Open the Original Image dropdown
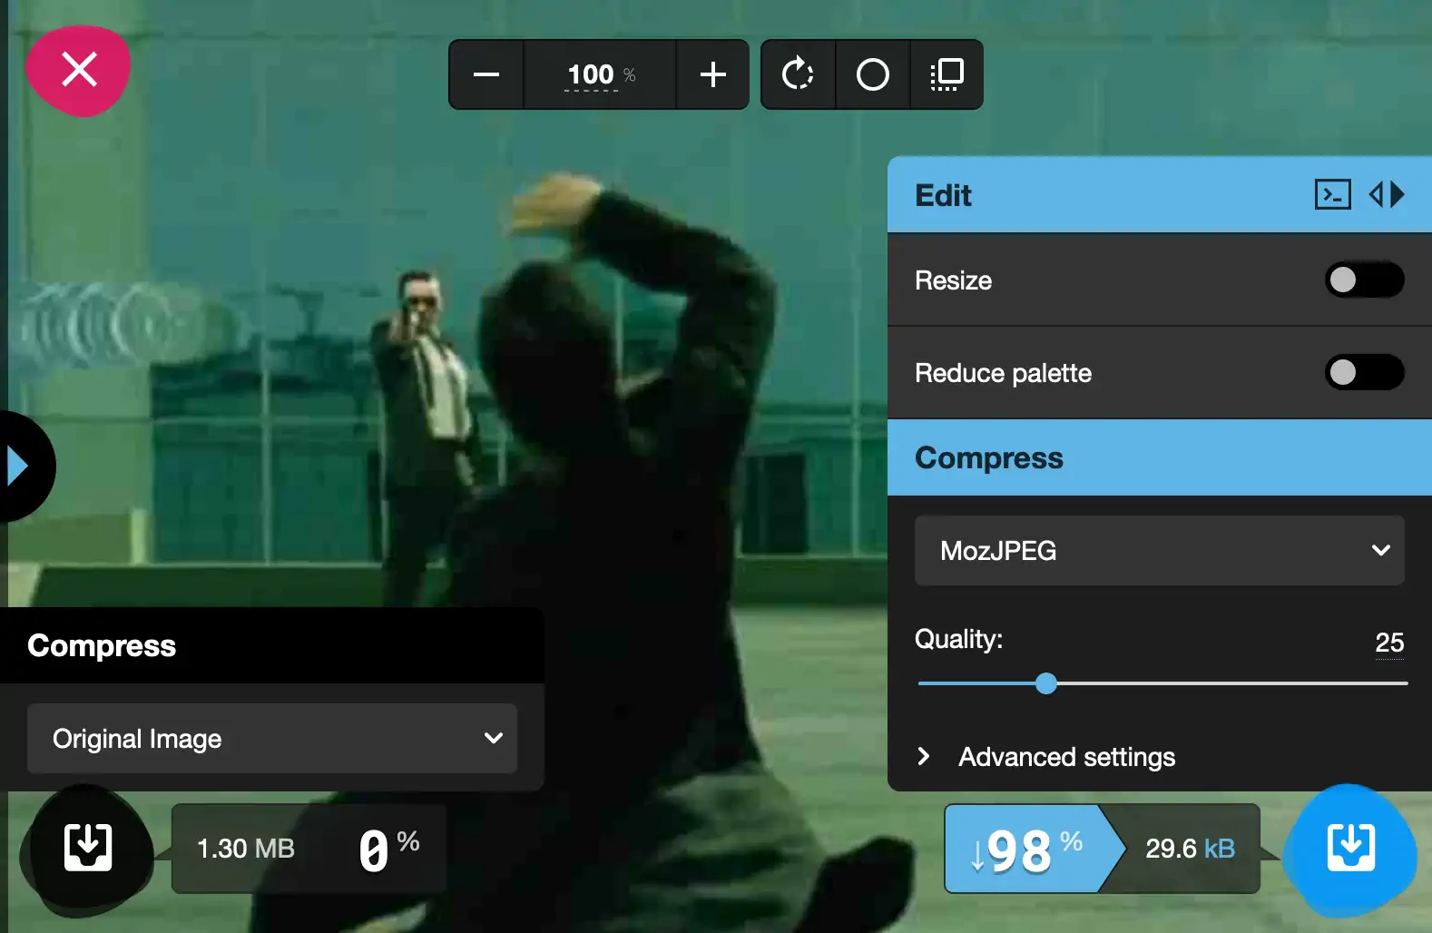Image resolution: width=1432 pixels, height=933 pixels. [x=272, y=739]
